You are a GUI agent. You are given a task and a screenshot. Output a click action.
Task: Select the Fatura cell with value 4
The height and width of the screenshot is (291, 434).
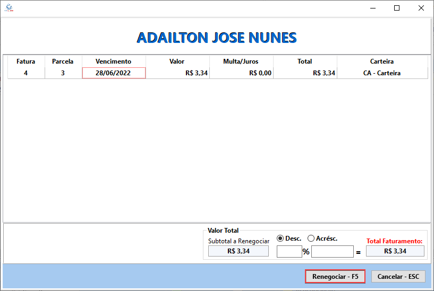(25, 73)
